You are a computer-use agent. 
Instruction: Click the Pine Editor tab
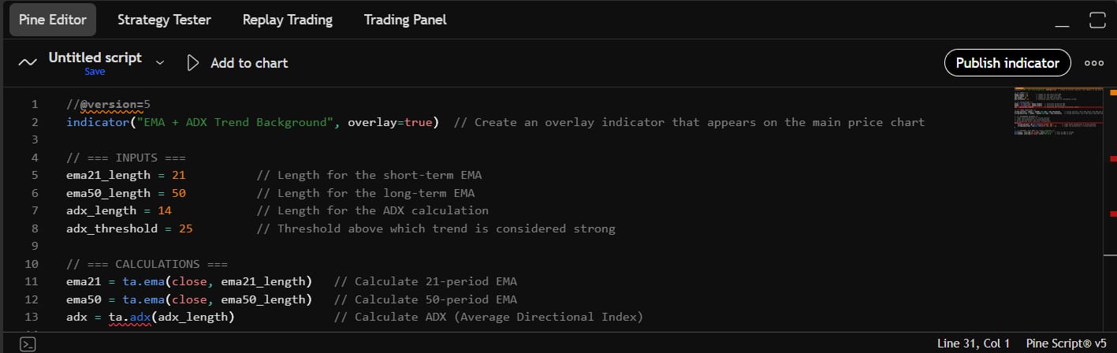click(52, 20)
